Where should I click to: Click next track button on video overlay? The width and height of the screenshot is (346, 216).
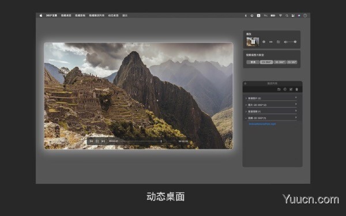103,141
